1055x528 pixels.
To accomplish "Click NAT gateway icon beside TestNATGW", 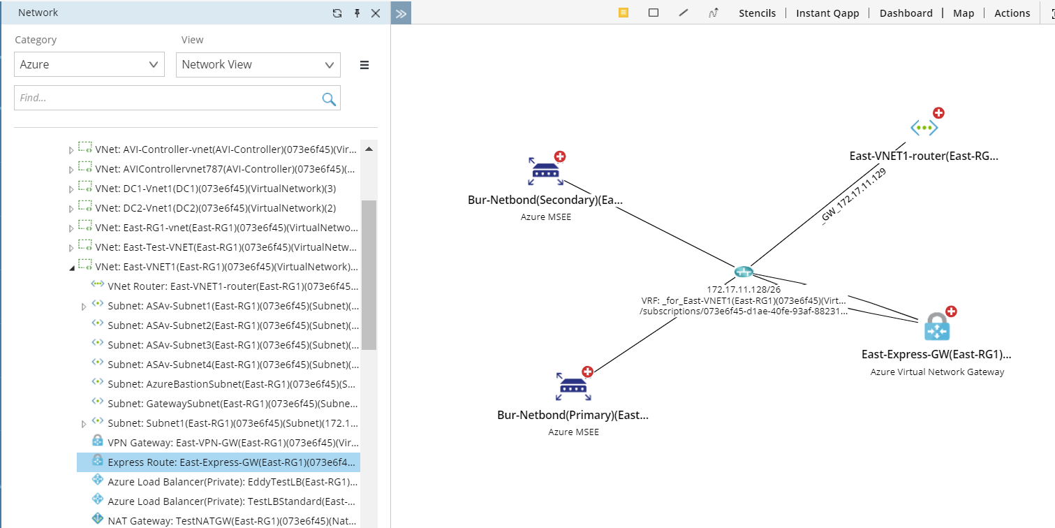I will [x=98, y=520].
